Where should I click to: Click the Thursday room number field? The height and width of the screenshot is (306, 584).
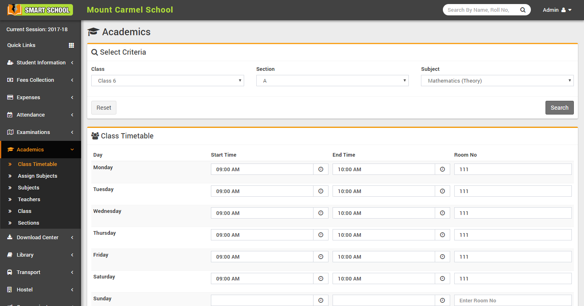pos(513,235)
